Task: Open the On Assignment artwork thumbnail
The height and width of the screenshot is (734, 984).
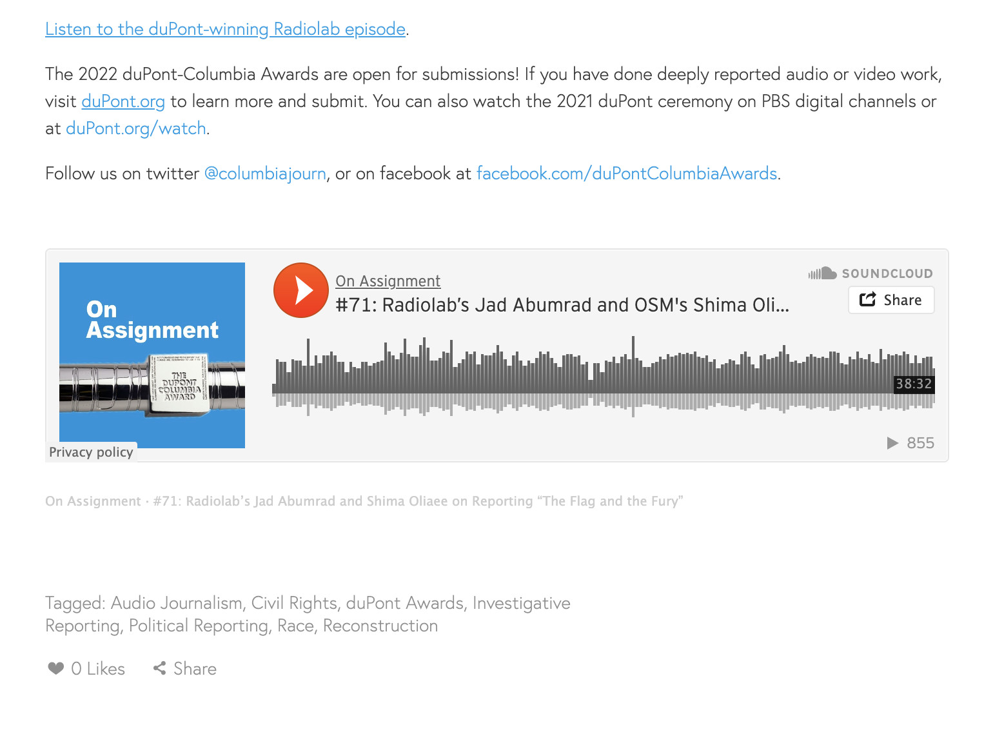Action: point(152,355)
